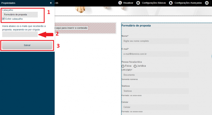Click the Celular input field
The height and width of the screenshot is (115, 212).
coord(155,107)
